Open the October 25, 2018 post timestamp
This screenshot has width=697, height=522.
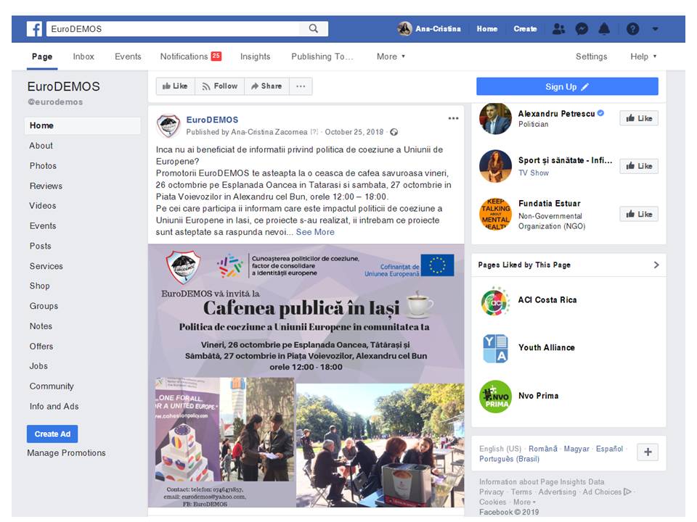pos(354,132)
